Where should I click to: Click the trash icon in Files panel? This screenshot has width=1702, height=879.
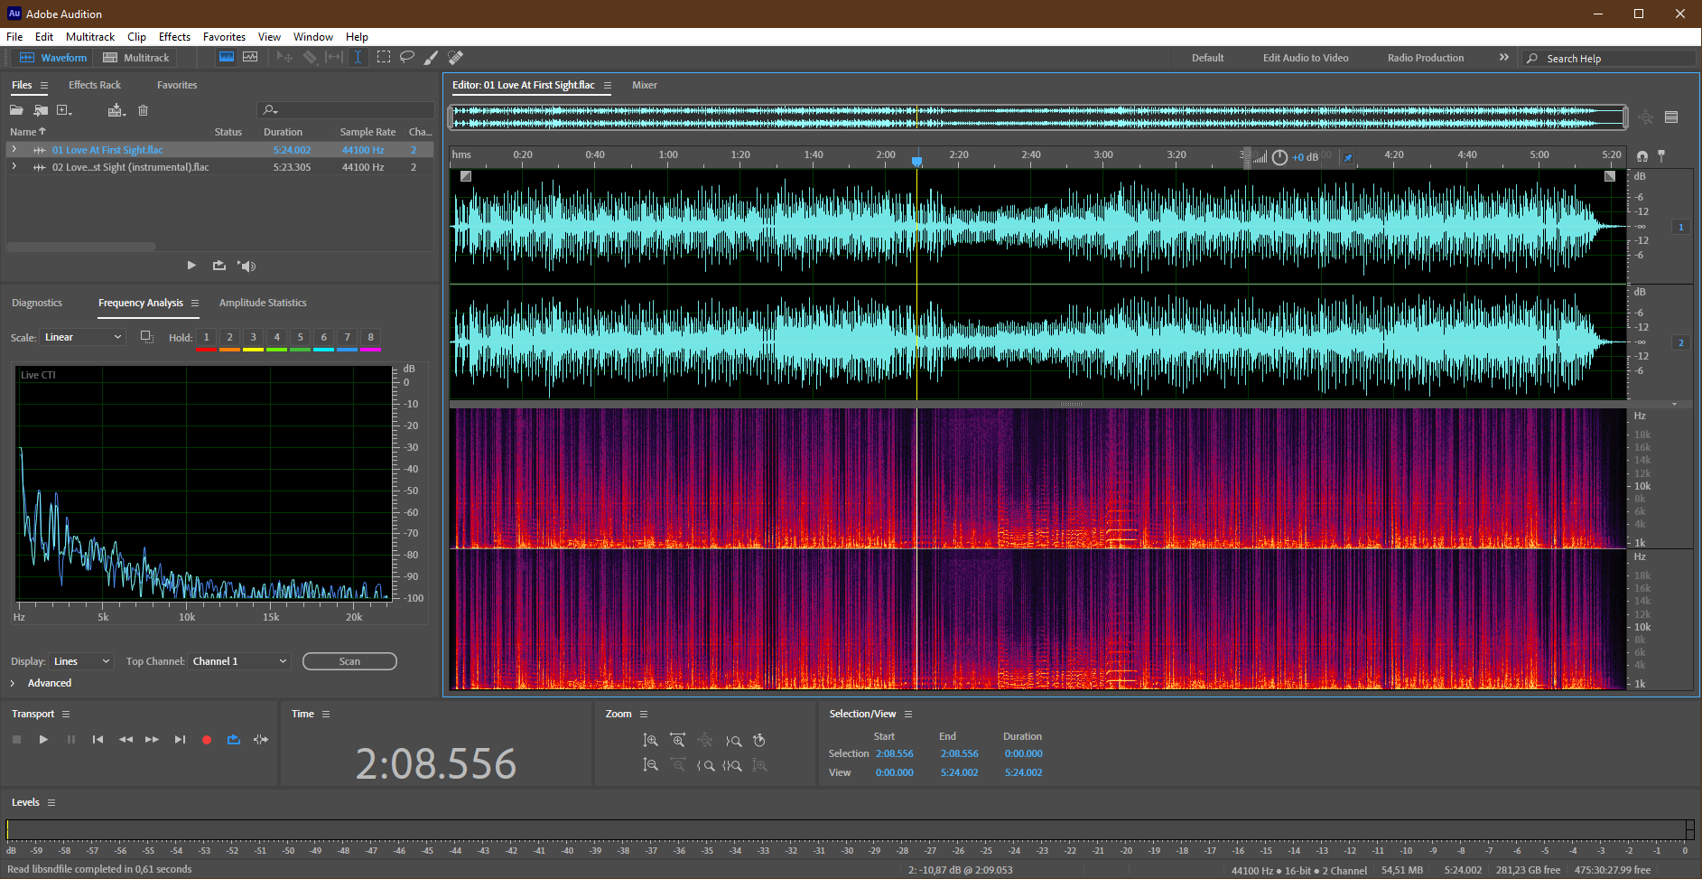coord(143,110)
